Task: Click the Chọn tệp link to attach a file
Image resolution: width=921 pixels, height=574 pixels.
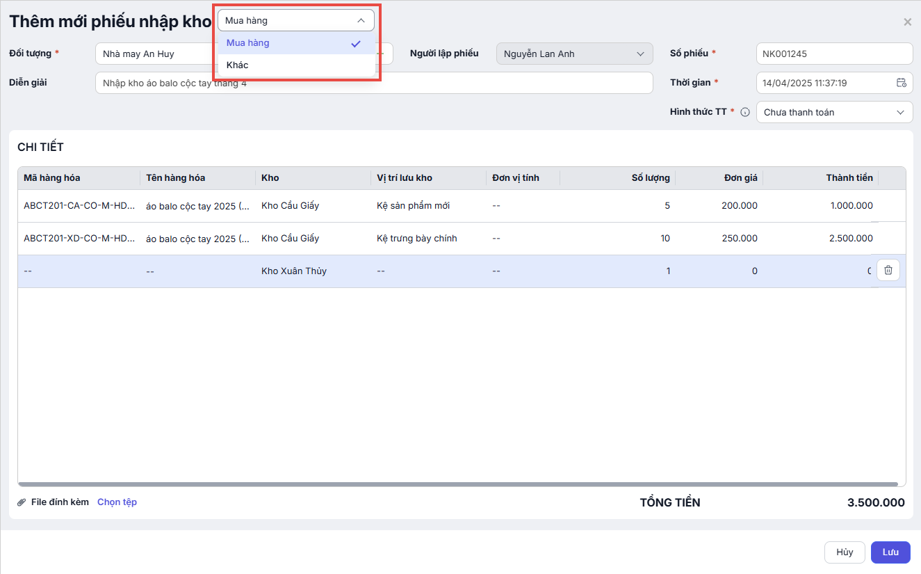Action: (x=117, y=502)
